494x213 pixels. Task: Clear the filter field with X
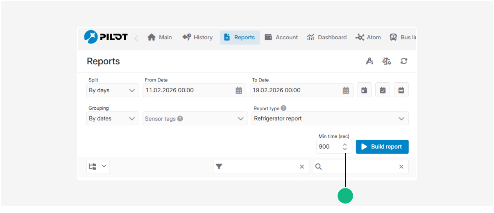click(302, 167)
